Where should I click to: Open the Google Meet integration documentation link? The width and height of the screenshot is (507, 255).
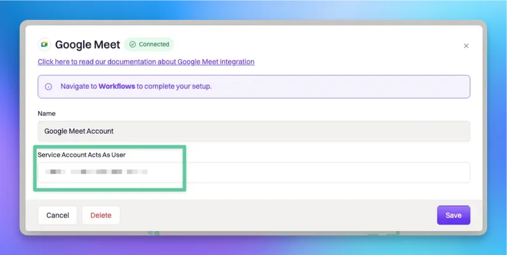click(146, 62)
